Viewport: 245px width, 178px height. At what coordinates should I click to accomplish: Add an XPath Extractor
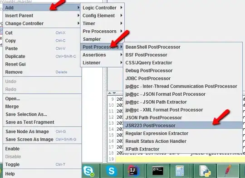[x=183, y=149]
